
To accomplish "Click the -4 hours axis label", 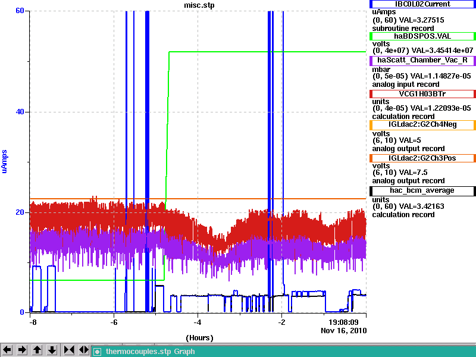I will [x=198, y=322].
